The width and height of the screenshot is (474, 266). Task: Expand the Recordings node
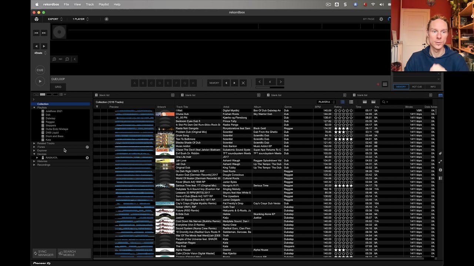[x=34, y=165]
